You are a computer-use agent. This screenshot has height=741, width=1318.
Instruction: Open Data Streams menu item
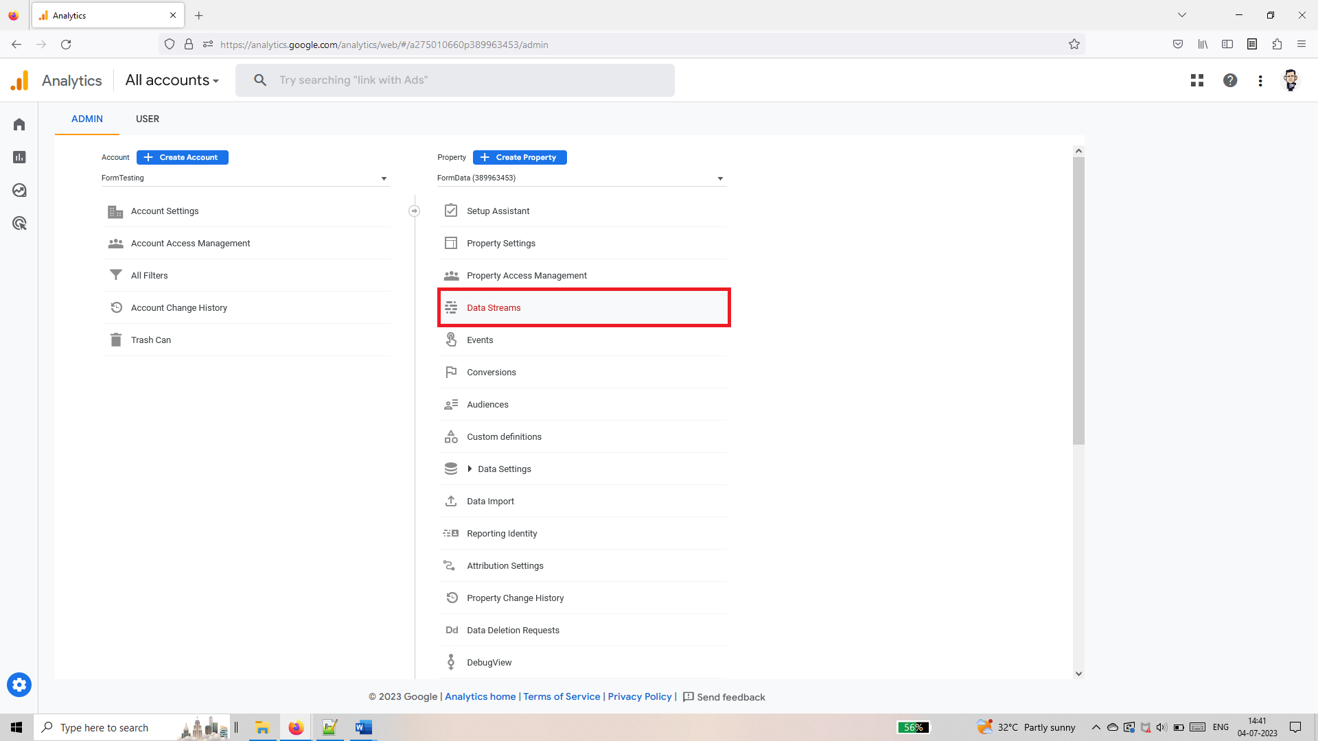click(583, 307)
